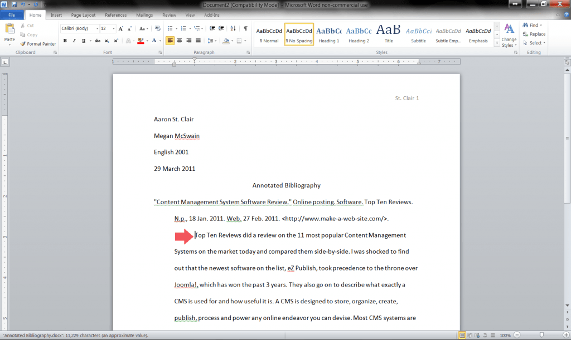The height and width of the screenshot is (340, 571).
Task: Open the font size 12 dropdown
Action: 114,28
